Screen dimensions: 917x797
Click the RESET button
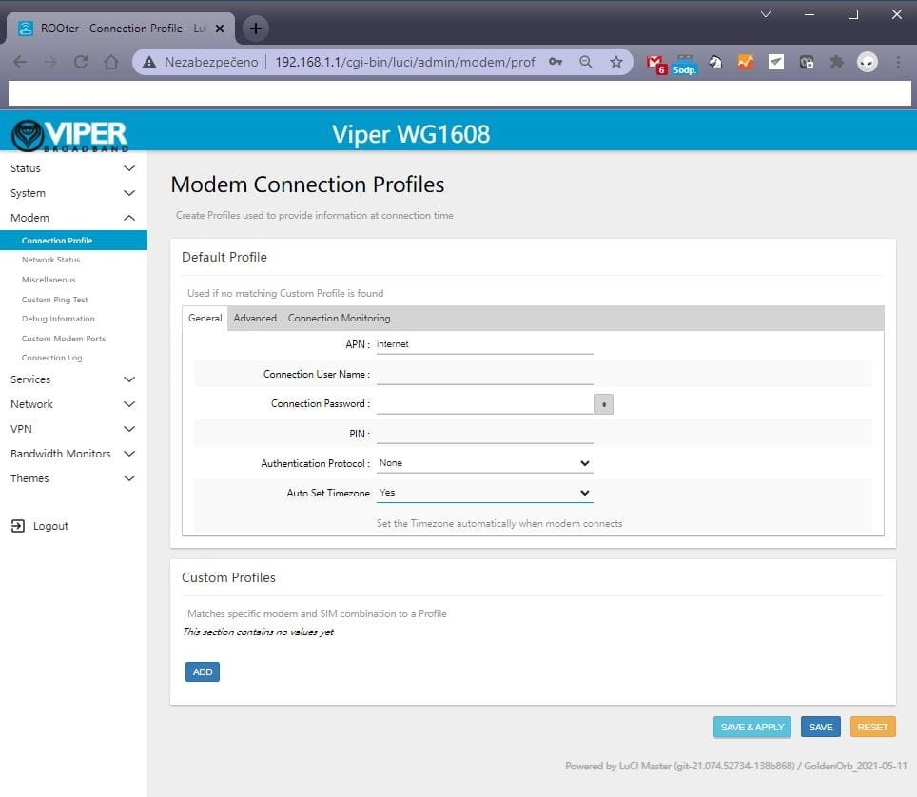tap(872, 727)
